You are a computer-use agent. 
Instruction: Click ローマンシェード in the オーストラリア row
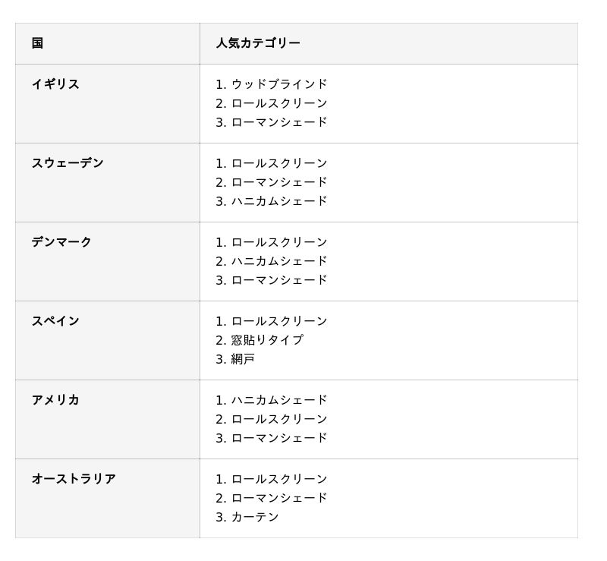coord(279,498)
